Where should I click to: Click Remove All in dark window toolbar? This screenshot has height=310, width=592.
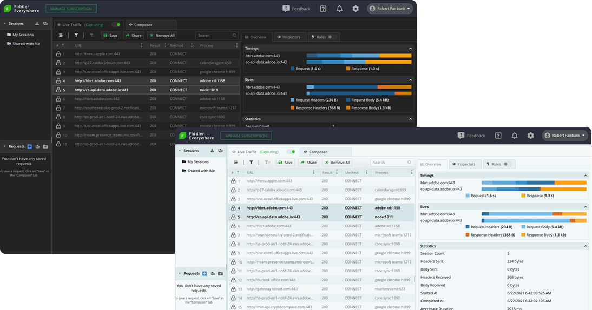point(162,36)
